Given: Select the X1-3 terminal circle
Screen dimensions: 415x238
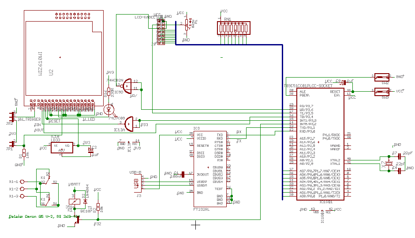Looking at the screenshot, I should pyautogui.click(x=22, y=196).
